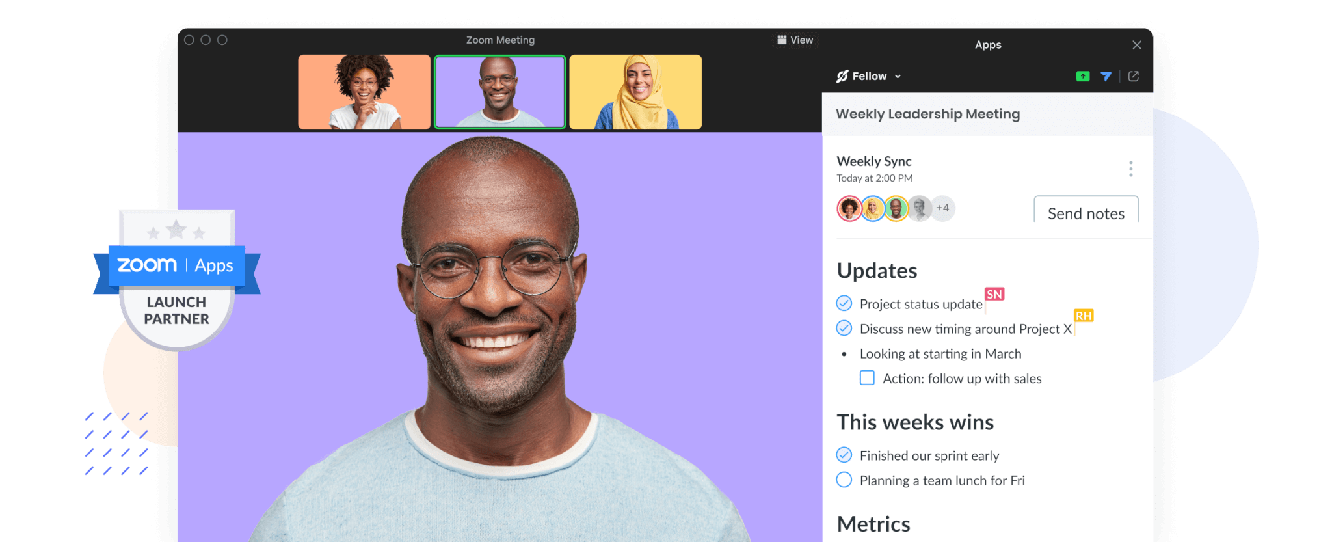Open Weekly Sync three-dot options menu
This screenshot has height=542, width=1332.
[x=1130, y=169]
